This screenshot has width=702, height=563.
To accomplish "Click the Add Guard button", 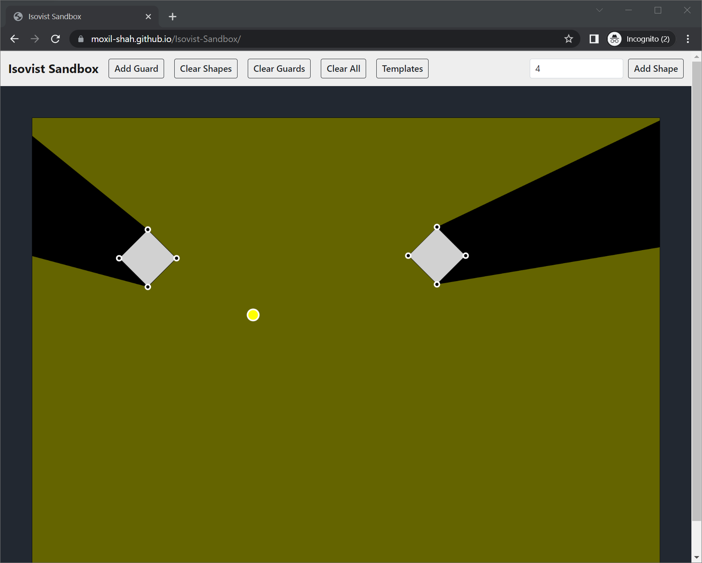I will (x=136, y=69).
